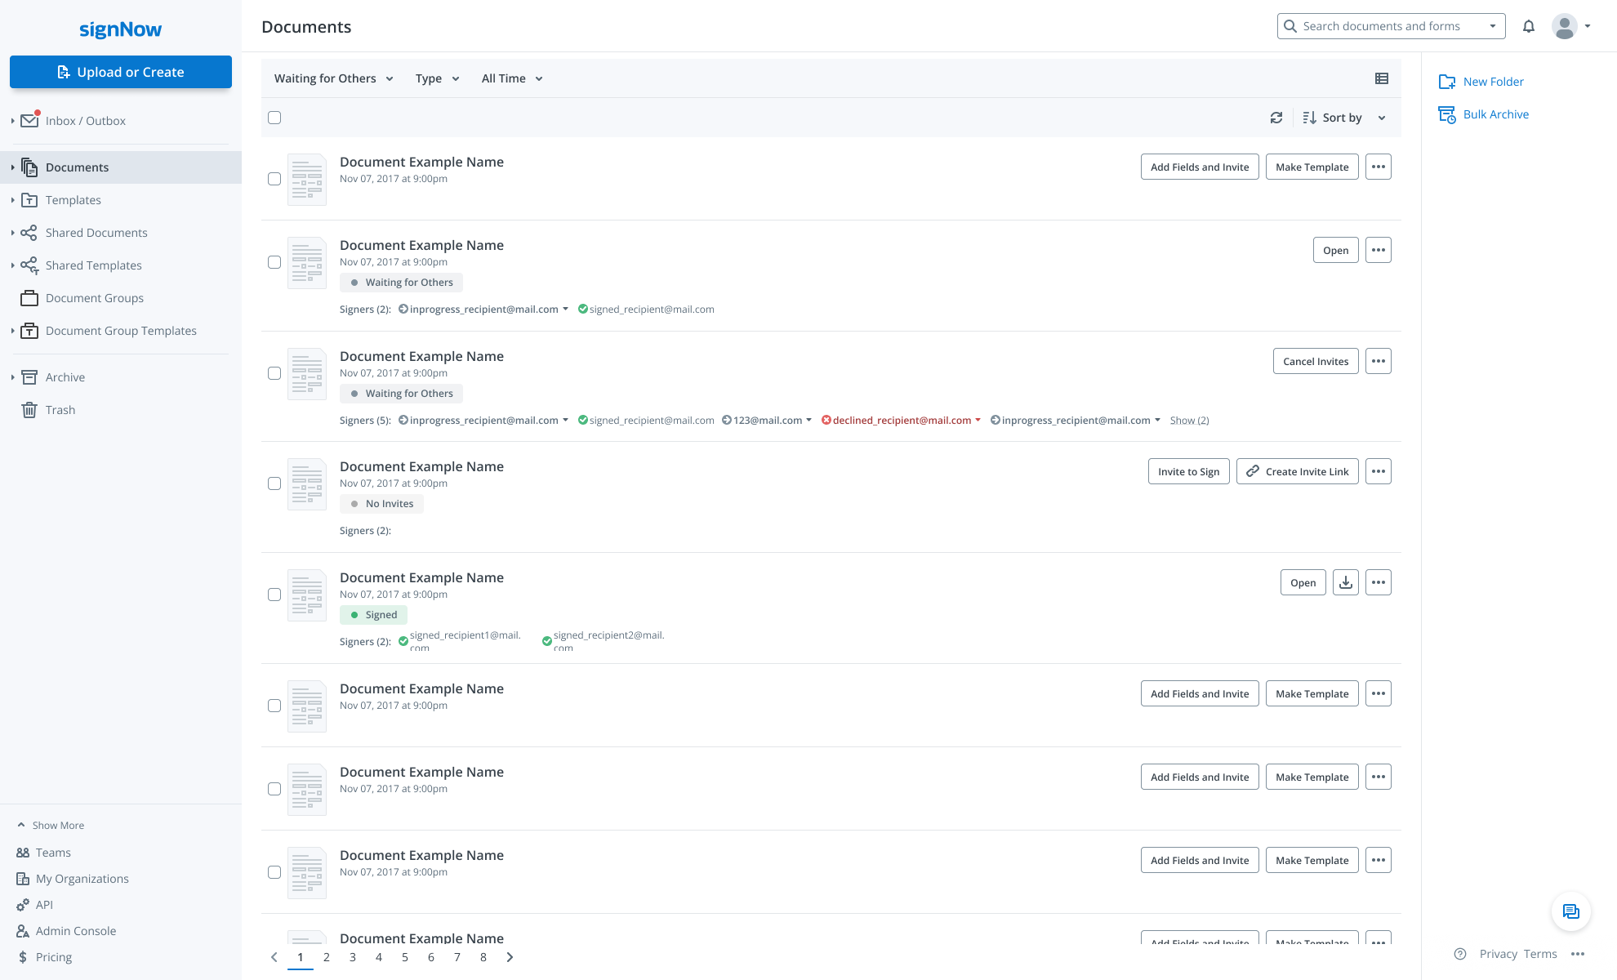Open Document Group Templates in sidebar

(x=121, y=331)
